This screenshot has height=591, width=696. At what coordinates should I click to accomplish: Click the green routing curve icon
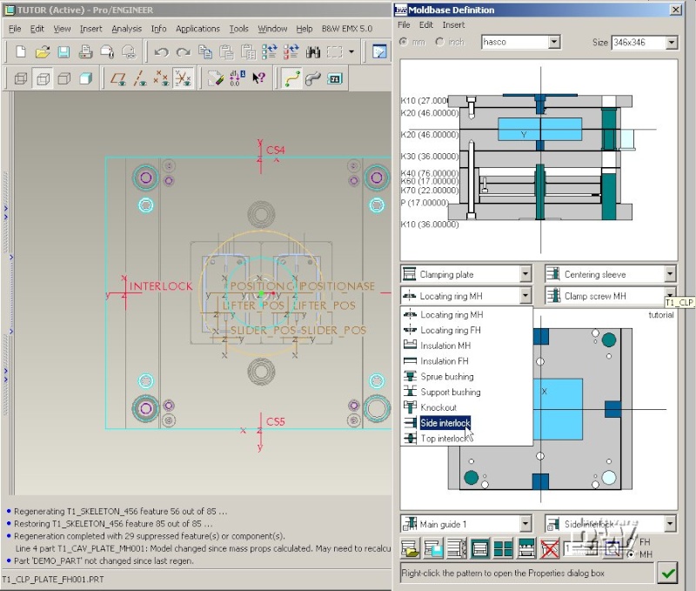291,78
